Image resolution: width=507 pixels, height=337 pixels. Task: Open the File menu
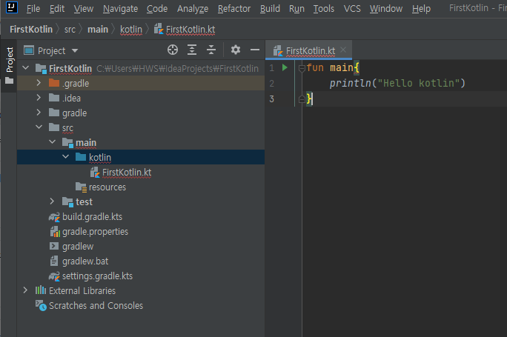tap(33, 9)
